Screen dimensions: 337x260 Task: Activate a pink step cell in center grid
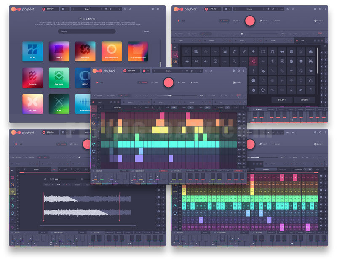(162, 116)
